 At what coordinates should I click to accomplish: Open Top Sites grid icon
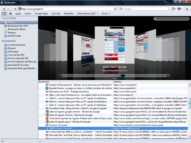[11, 14]
